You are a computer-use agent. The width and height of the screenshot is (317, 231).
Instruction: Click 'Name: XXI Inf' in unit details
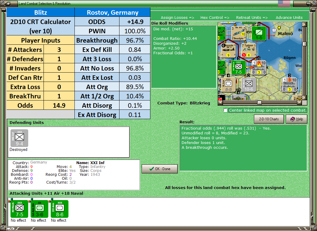[x=90, y=163]
